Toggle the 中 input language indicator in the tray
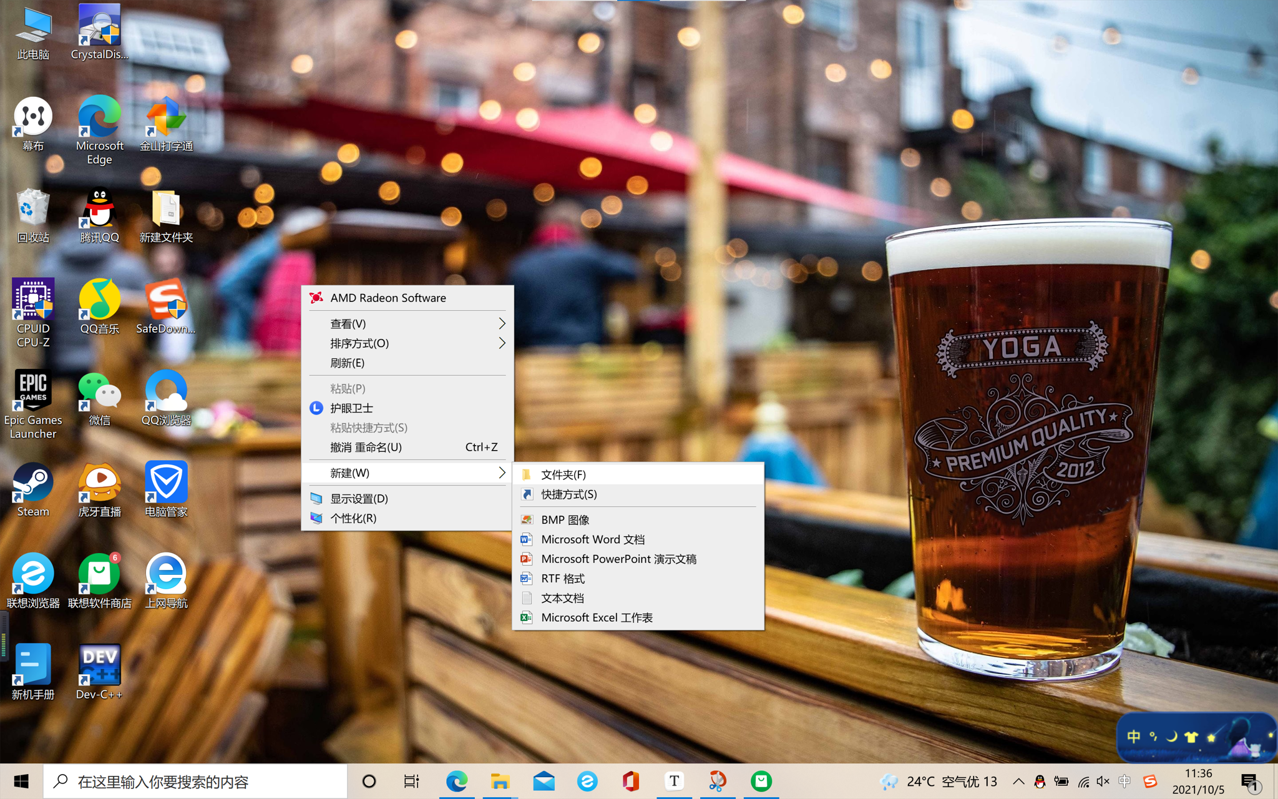 pyautogui.click(x=1124, y=782)
